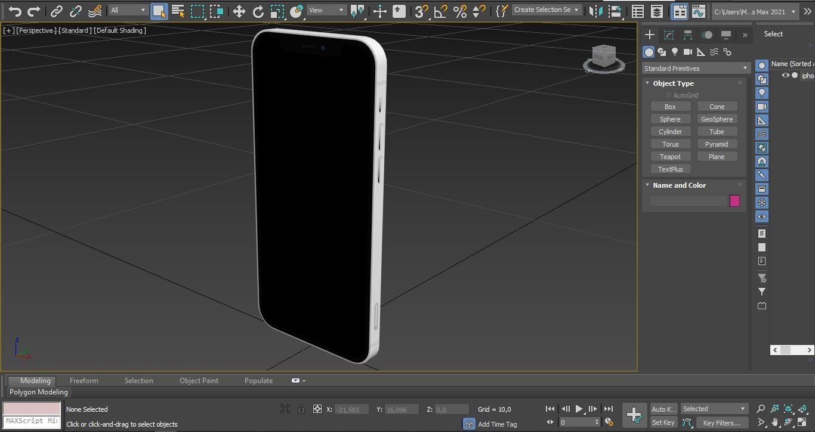The width and height of the screenshot is (815, 432).
Task: Toggle Angle Snap
Action: (x=440, y=11)
